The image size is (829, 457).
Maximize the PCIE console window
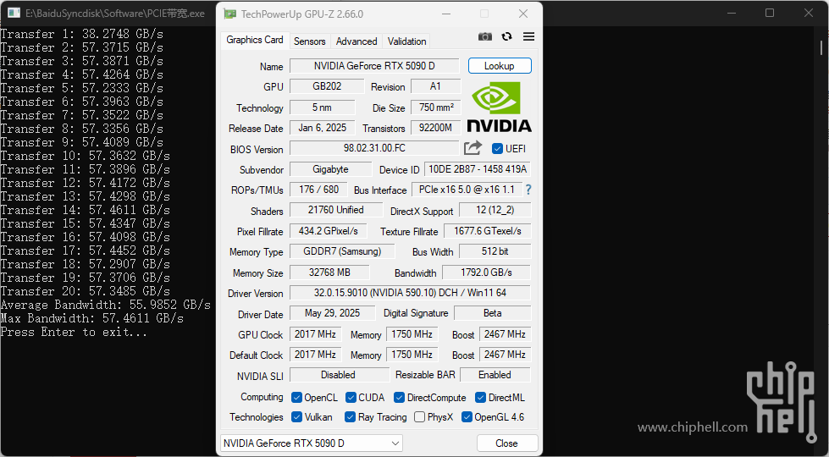770,13
